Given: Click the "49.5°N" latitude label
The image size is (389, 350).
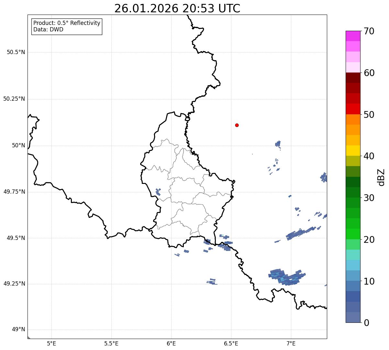Looking at the screenshot, I should point(16,238).
